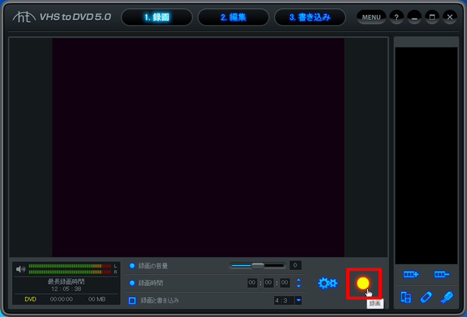This screenshot has width=467, height=317.
Task: Switch to the 1. 録画 tab
Action: (x=157, y=17)
